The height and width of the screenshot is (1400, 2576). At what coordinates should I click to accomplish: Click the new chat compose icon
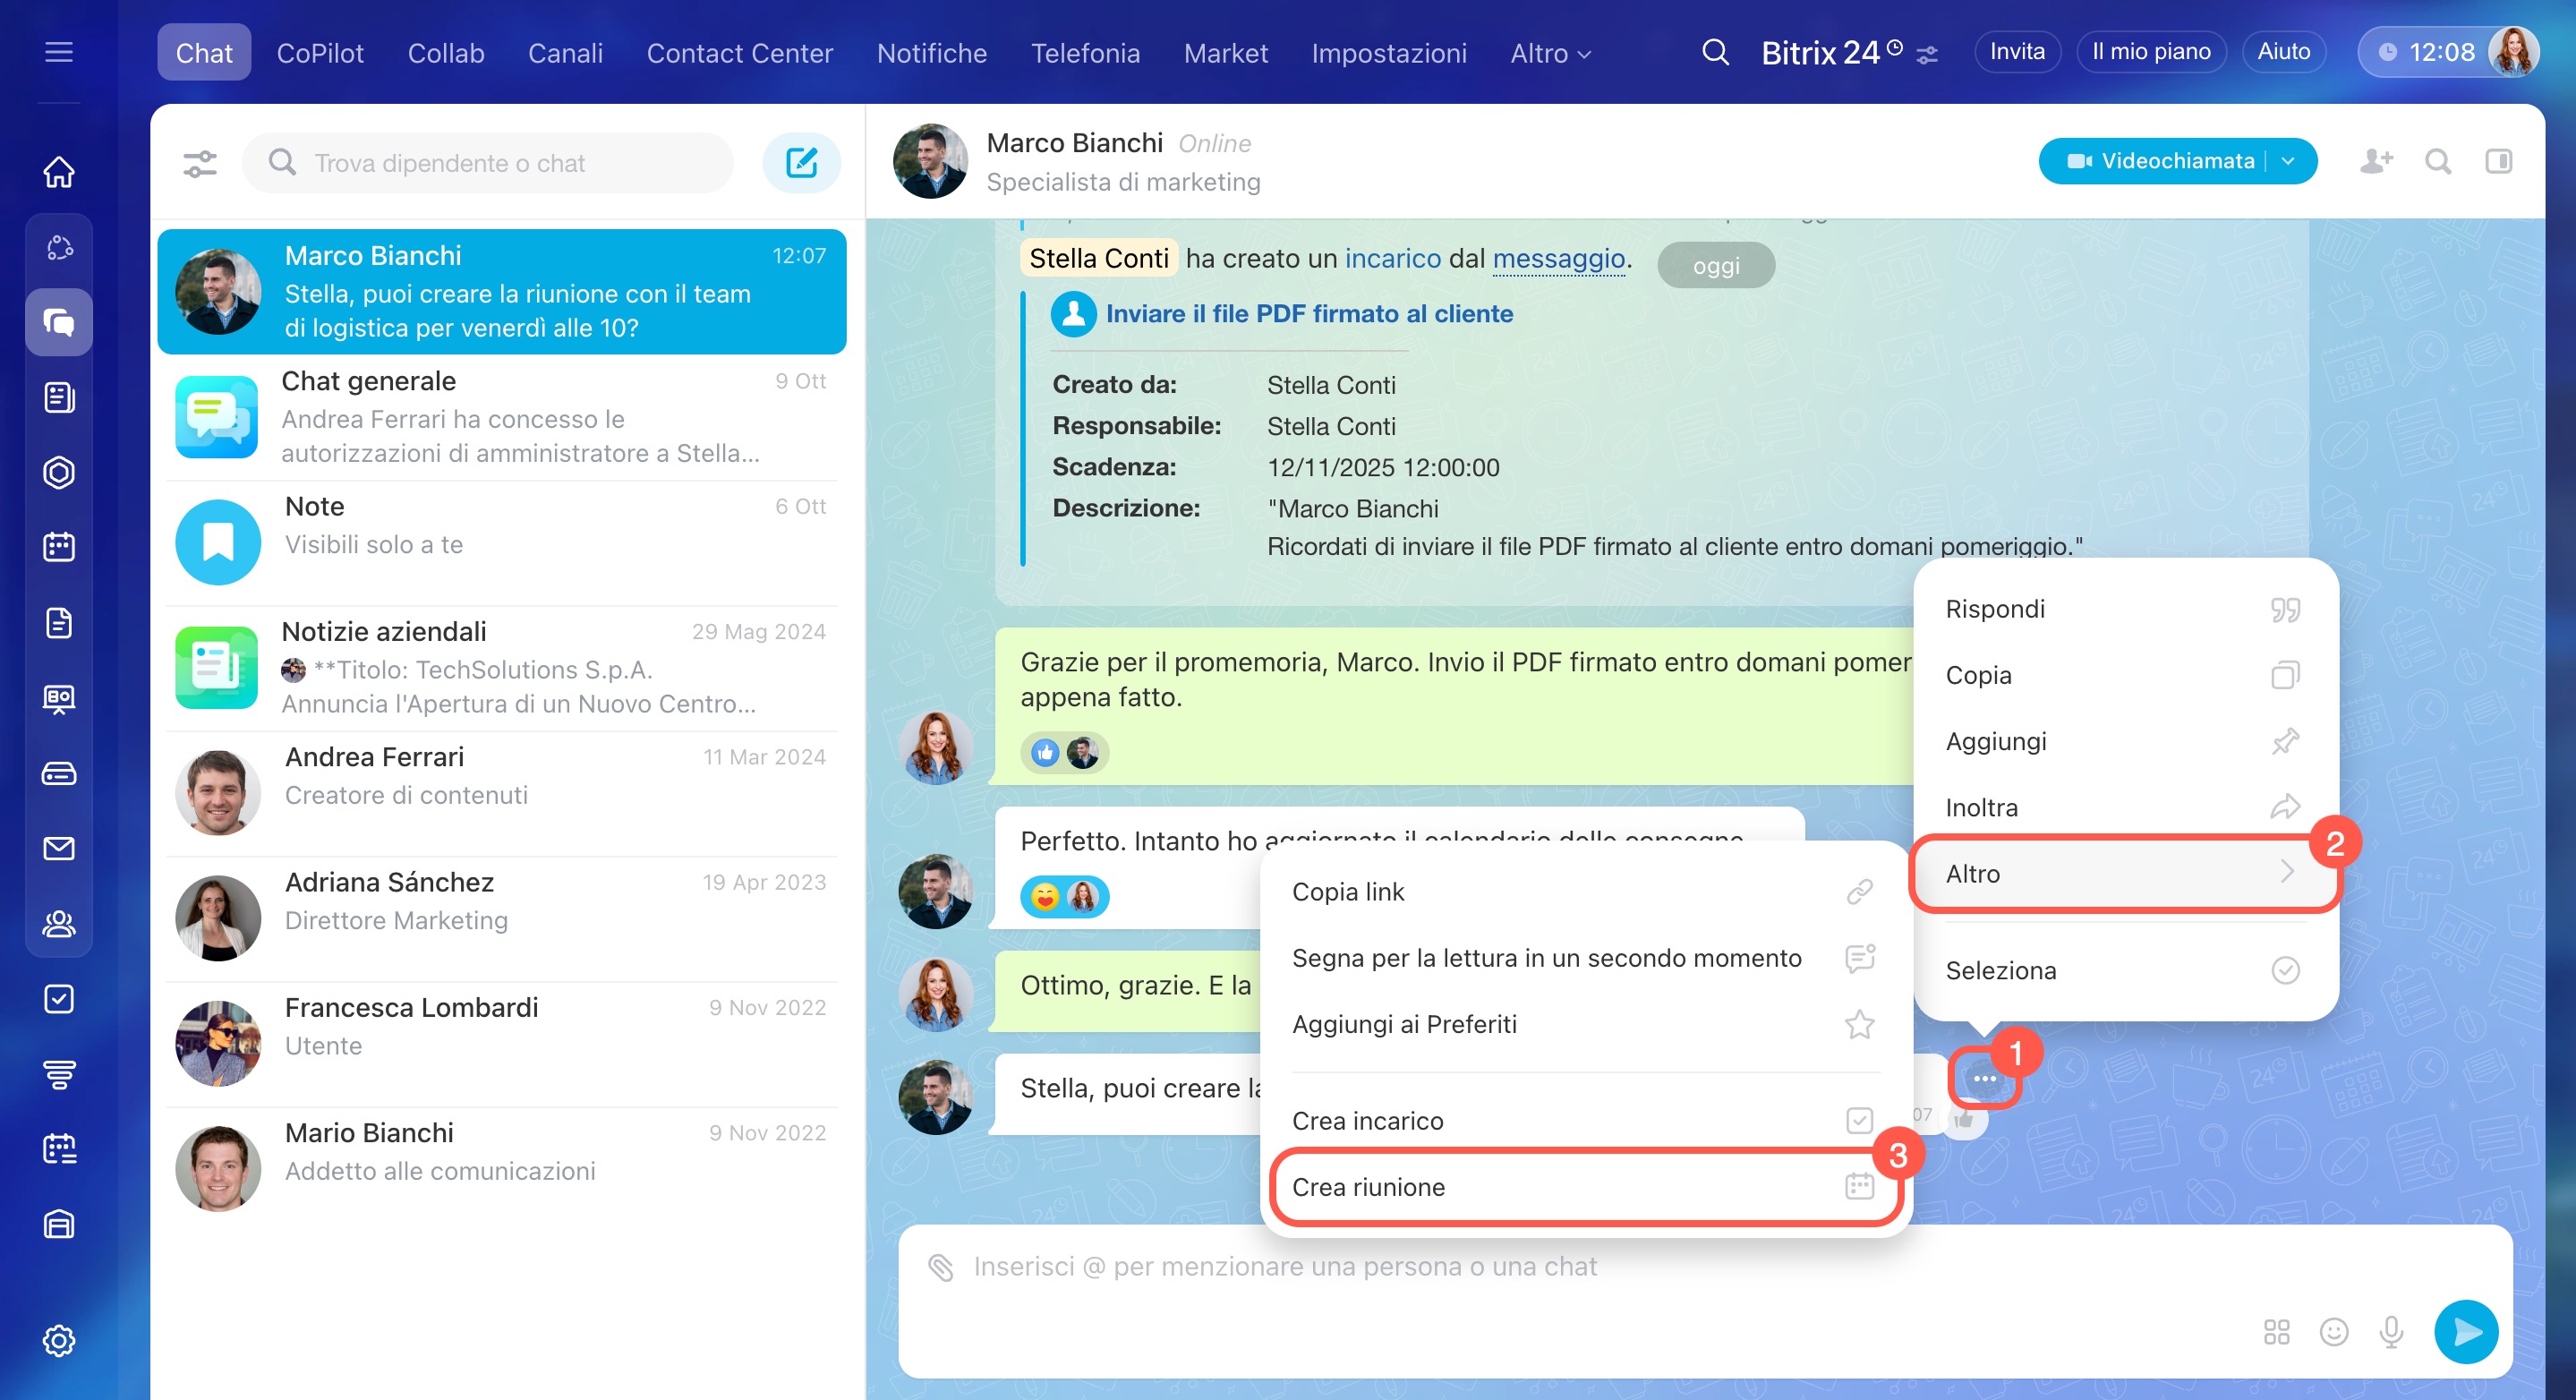point(801,162)
